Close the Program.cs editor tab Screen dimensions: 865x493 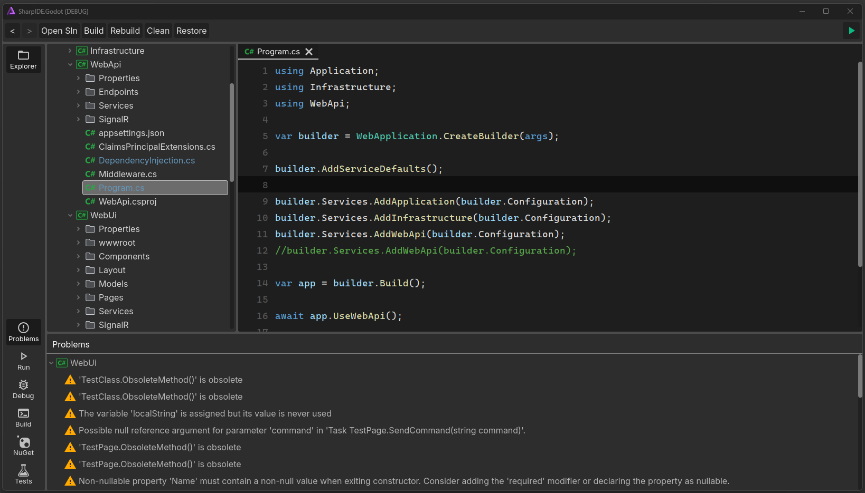coord(309,52)
